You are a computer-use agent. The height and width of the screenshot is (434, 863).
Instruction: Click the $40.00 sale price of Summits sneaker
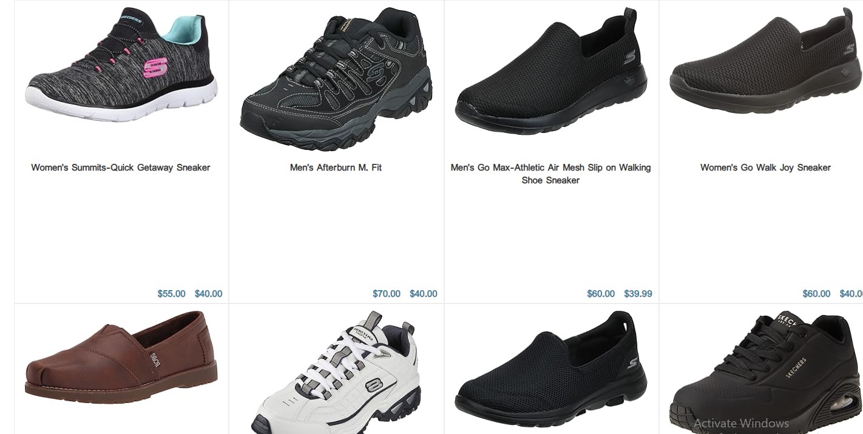click(208, 294)
